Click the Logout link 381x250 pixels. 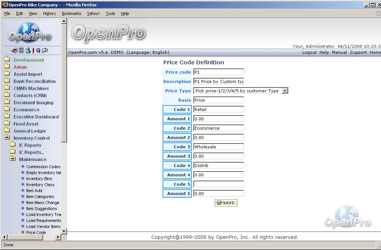(x=309, y=52)
